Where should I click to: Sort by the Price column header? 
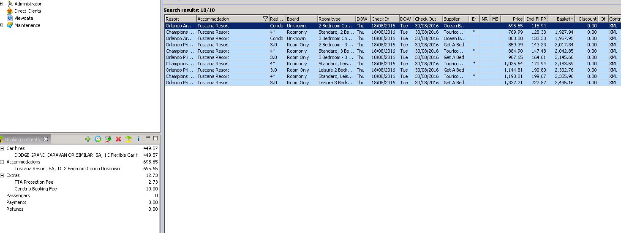(512, 19)
